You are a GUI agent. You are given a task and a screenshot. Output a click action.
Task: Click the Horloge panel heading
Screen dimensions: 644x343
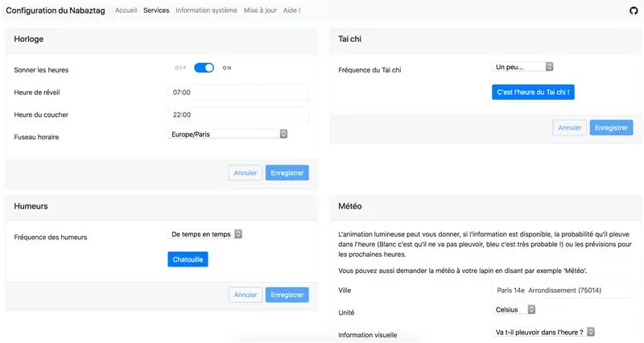pyautogui.click(x=29, y=39)
